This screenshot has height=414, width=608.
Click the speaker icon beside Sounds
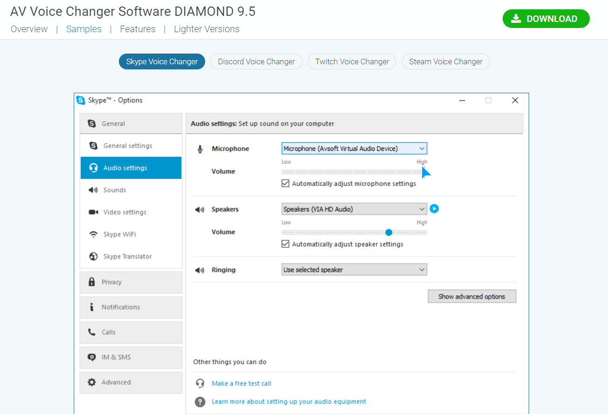[x=93, y=190]
